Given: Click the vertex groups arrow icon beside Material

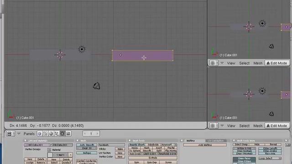Looking at the screenshot, I should click(49, 150).
